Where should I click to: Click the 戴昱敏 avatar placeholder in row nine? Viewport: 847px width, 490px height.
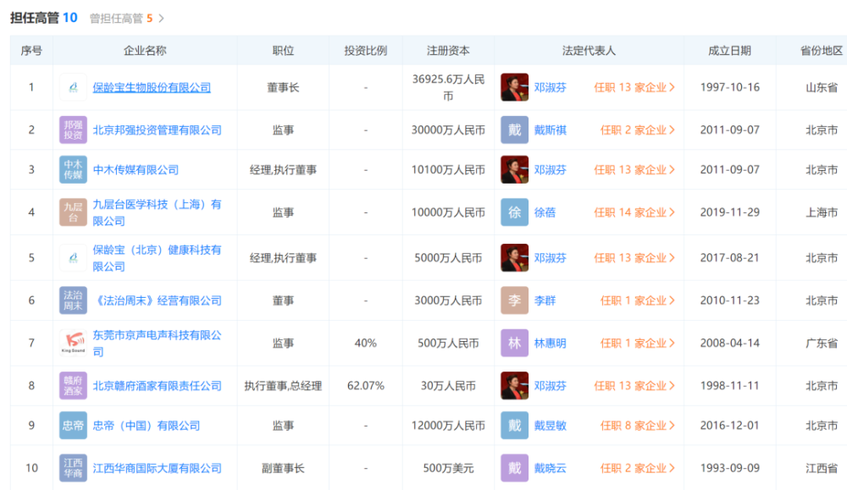(x=514, y=426)
